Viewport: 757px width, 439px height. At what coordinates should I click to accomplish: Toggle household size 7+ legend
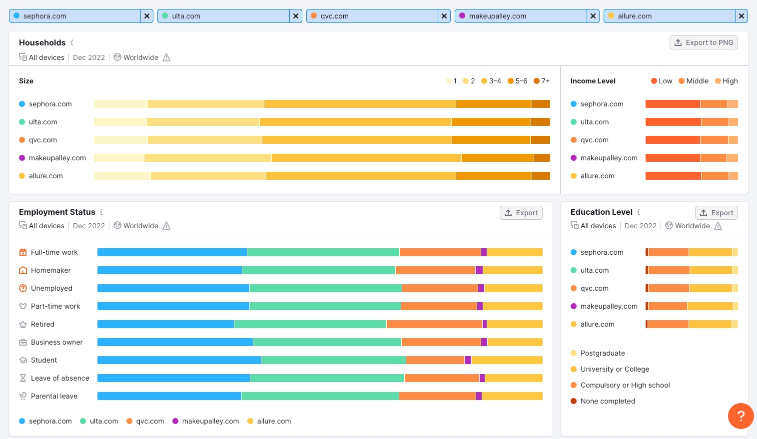[542, 81]
